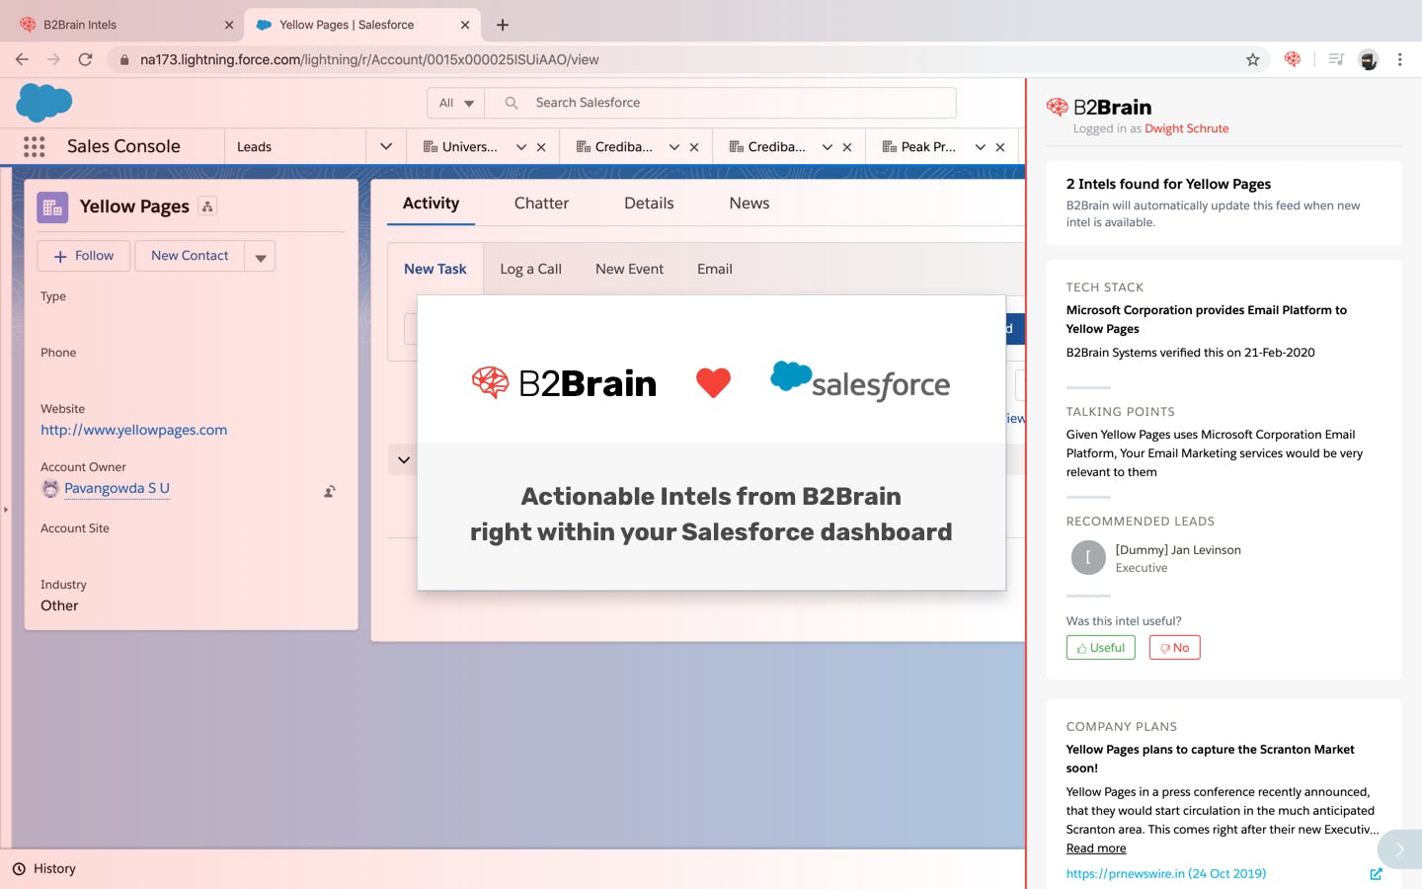
Task: Mark the intel as Useful
Action: 1100,648
